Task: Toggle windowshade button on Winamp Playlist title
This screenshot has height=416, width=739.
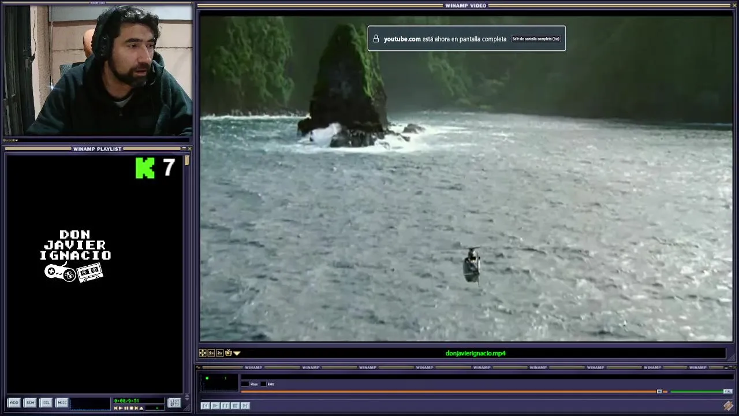Action: coord(184,149)
